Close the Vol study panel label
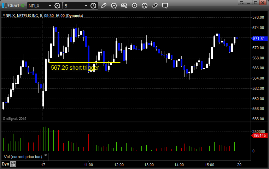Screen dimensions: 269x169 [46, 155]
